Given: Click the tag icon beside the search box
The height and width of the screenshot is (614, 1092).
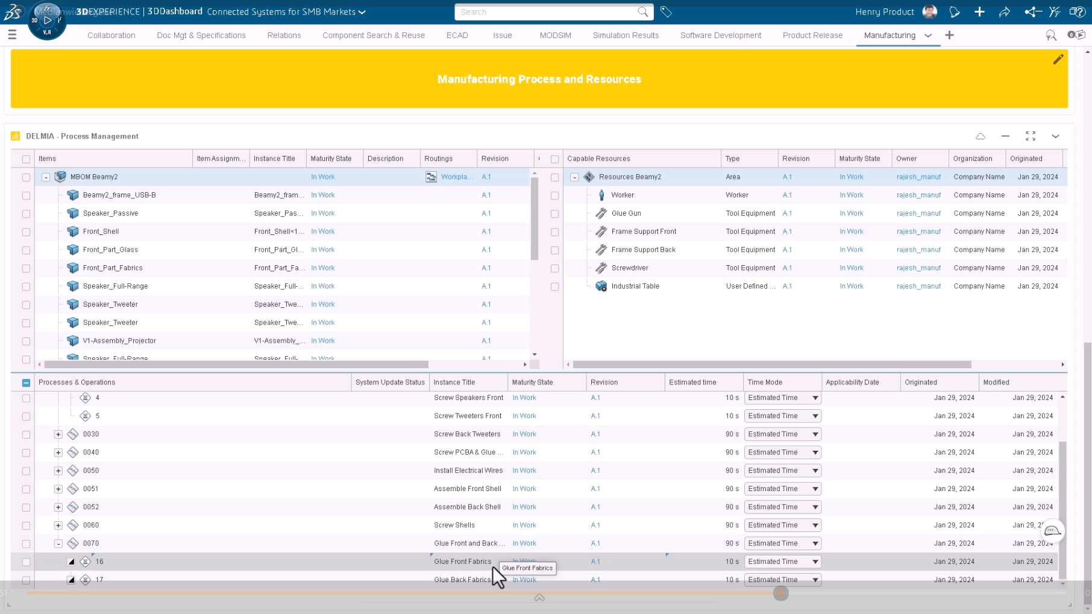Looking at the screenshot, I should pyautogui.click(x=666, y=12).
